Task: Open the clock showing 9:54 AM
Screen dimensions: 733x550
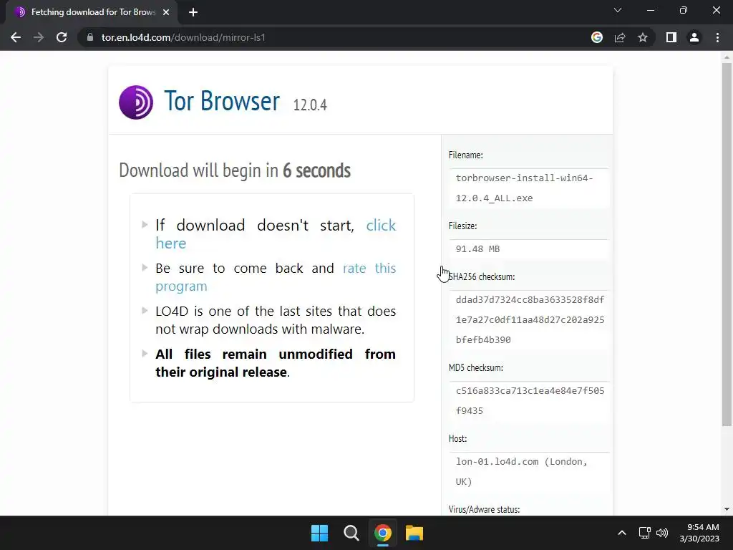Action: (x=699, y=533)
